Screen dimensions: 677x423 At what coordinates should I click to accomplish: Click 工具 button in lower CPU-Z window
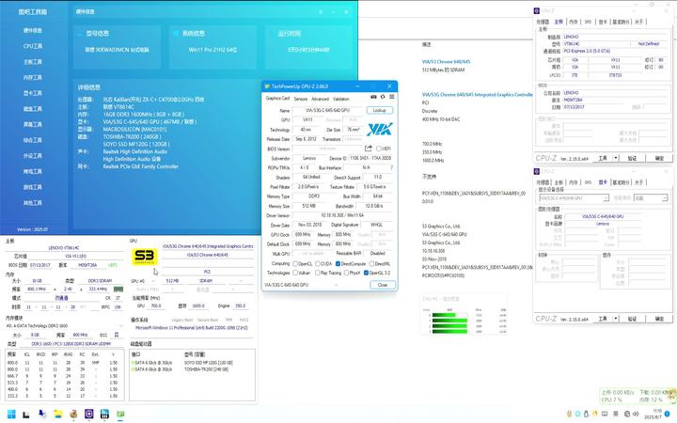coord(603,319)
